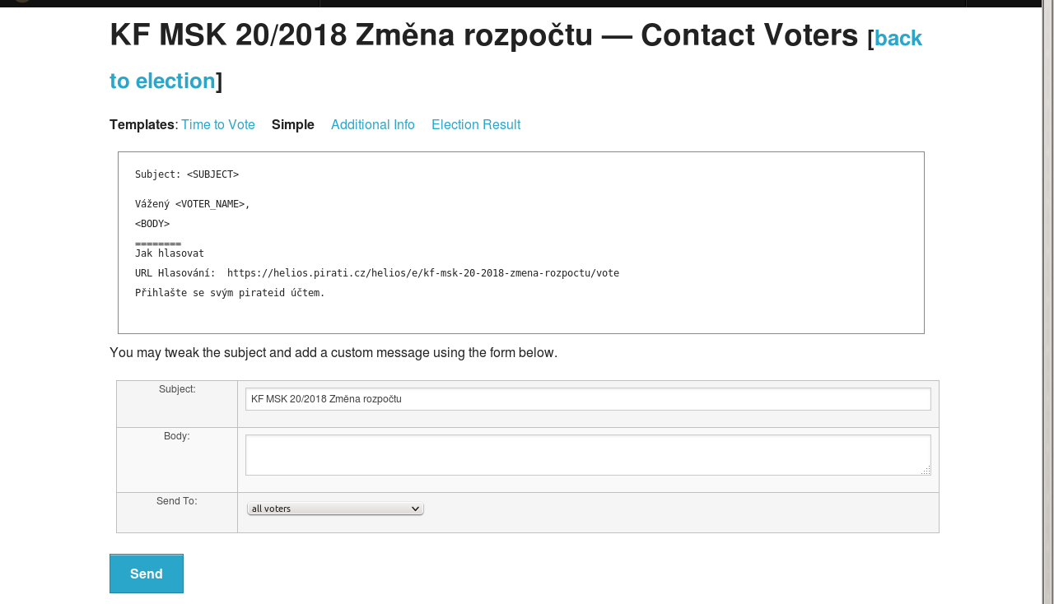Click into the Subject text field
The image size is (1054, 604).
tap(588, 399)
